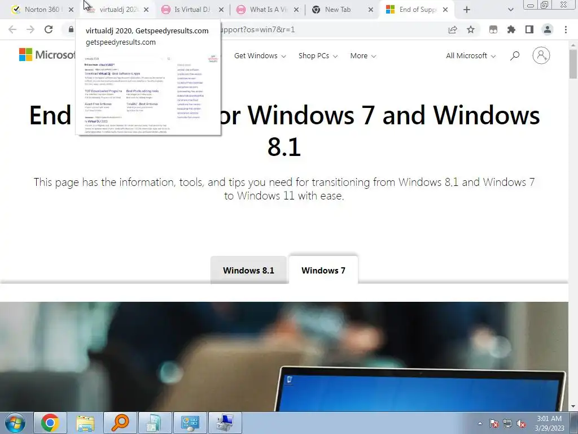The image size is (578, 434).
Task: Open the document app taskbar icon
Action: pos(155,423)
